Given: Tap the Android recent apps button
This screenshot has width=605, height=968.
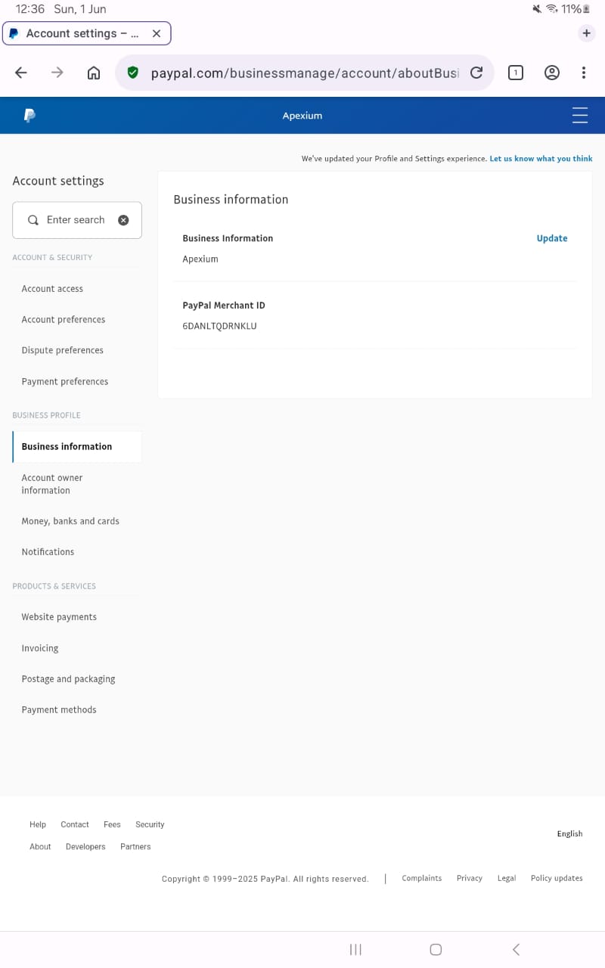Looking at the screenshot, I should (x=355, y=949).
